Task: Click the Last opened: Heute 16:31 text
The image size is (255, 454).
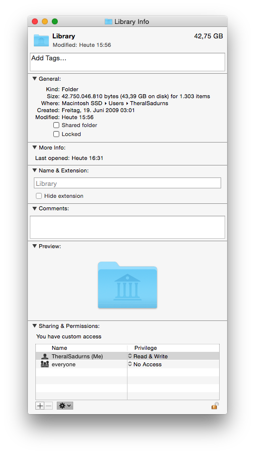Action: [69, 158]
